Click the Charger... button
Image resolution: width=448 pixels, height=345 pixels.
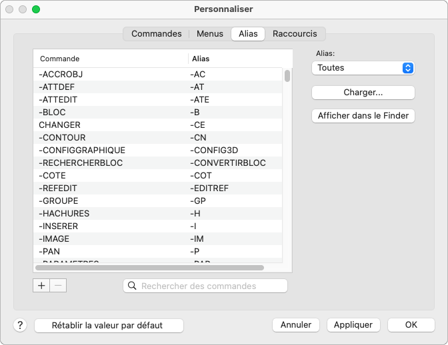tap(363, 93)
